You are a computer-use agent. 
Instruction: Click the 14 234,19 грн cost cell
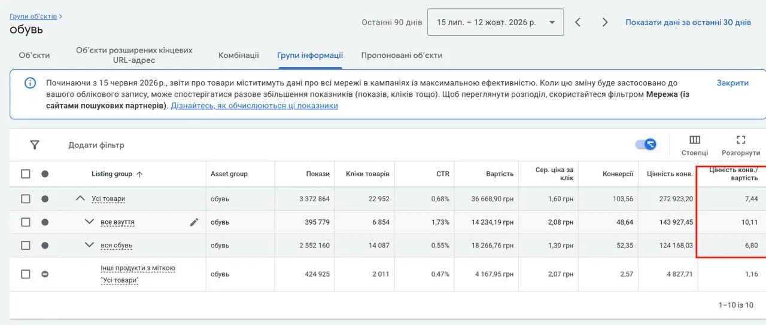click(x=493, y=222)
